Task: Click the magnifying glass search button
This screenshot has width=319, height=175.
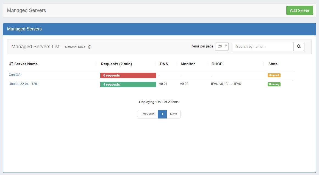Action: (299, 47)
